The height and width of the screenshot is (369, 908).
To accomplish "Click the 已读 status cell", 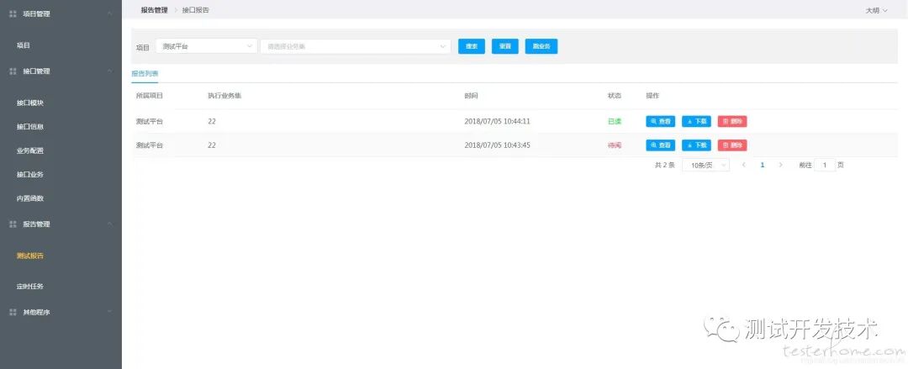I will click(x=615, y=122).
